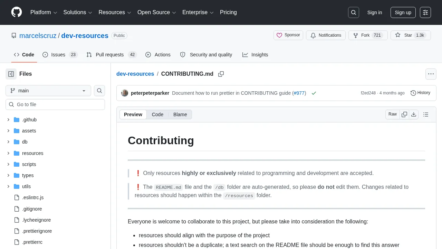Open the Resources header dropdown
Screen dimensions: 442x249
click(115, 12)
